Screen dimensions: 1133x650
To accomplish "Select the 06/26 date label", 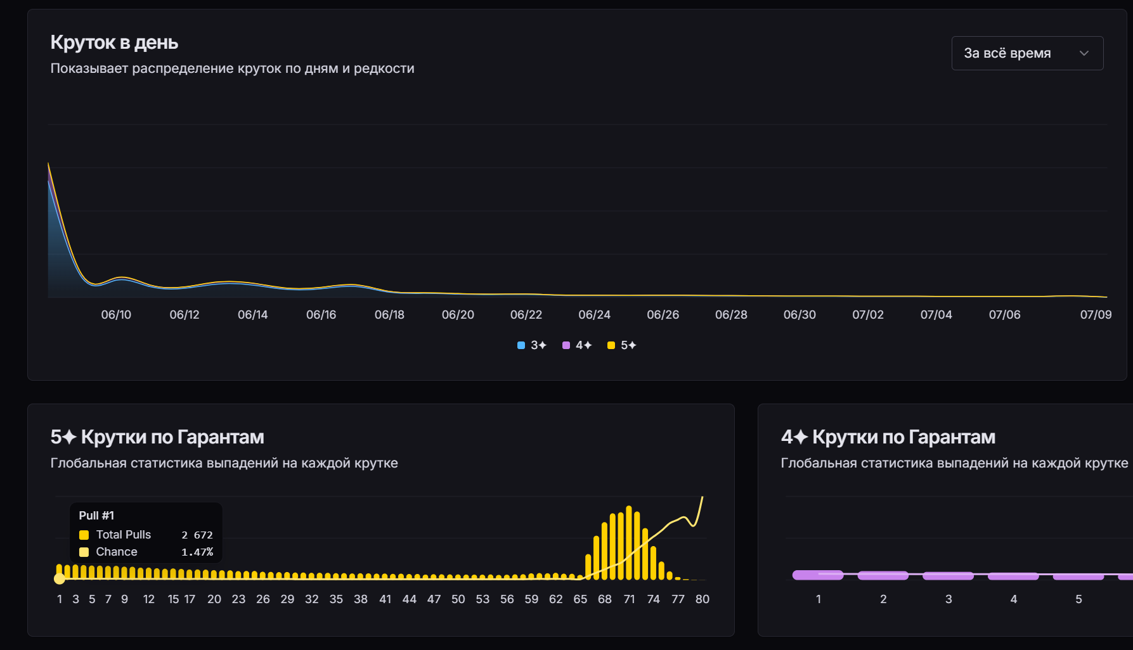I will [663, 315].
